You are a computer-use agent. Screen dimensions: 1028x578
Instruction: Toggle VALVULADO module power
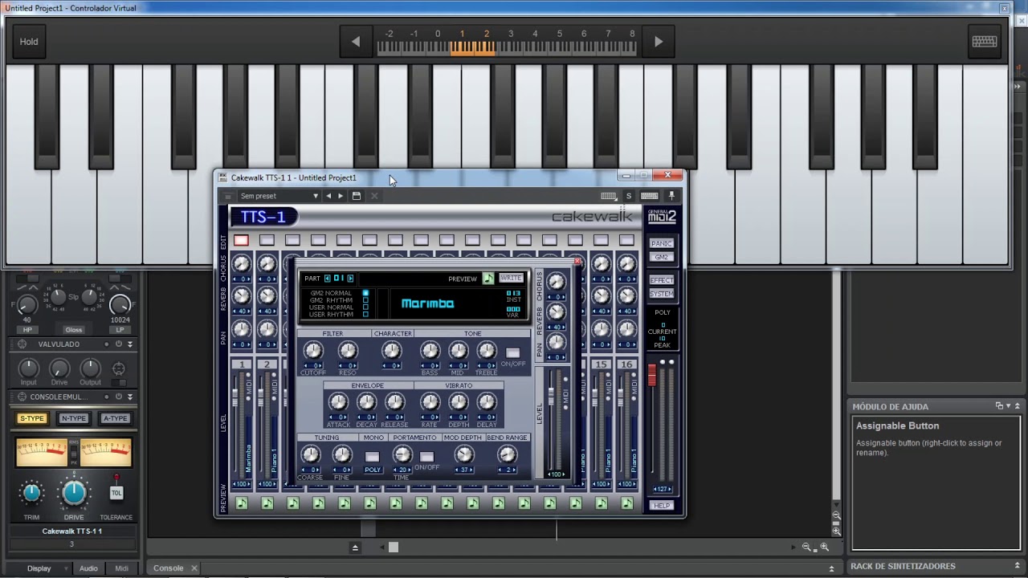click(x=118, y=344)
